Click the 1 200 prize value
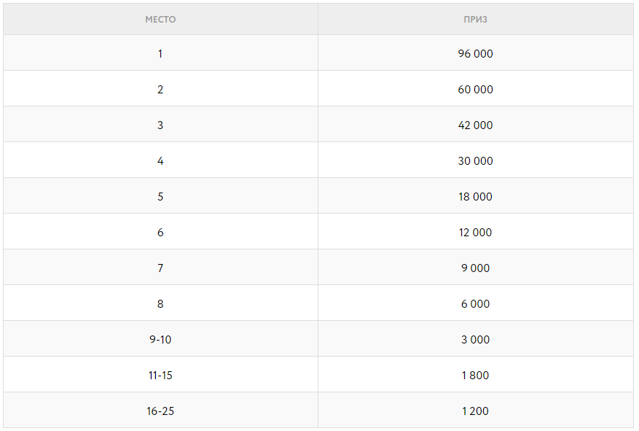 point(475,411)
